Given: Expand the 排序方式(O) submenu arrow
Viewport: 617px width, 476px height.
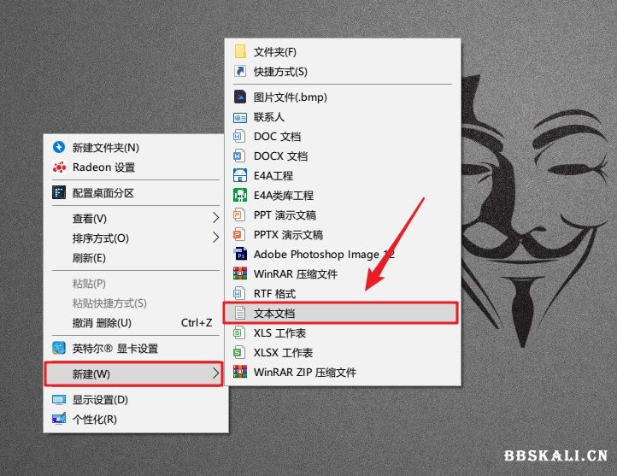Looking at the screenshot, I should [215, 238].
